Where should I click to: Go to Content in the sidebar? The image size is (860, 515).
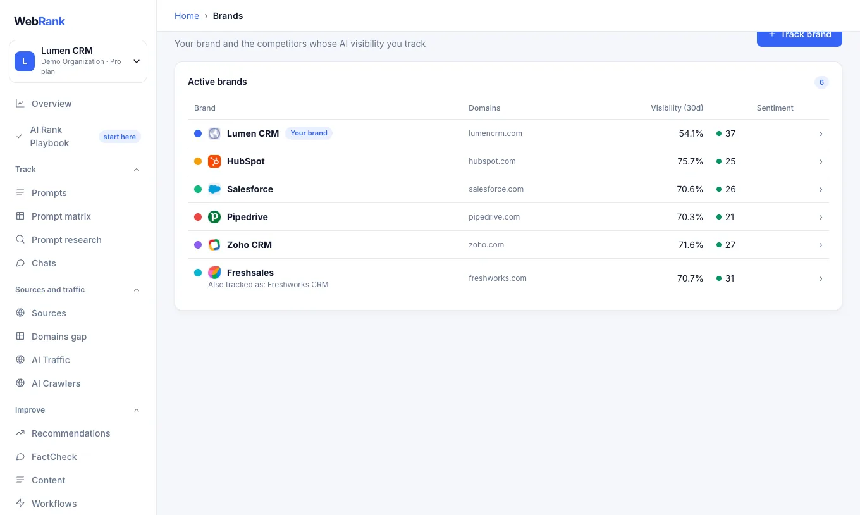pos(78,480)
